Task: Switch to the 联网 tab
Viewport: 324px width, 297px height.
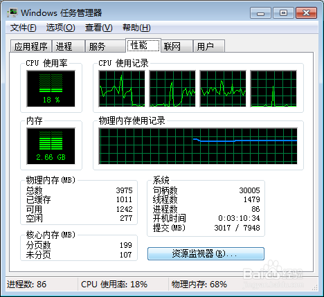Action: tap(177, 46)
